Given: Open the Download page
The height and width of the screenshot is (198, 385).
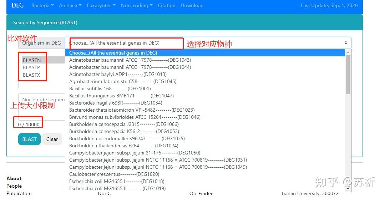Looking at the screenshot, I should [192, 5].
